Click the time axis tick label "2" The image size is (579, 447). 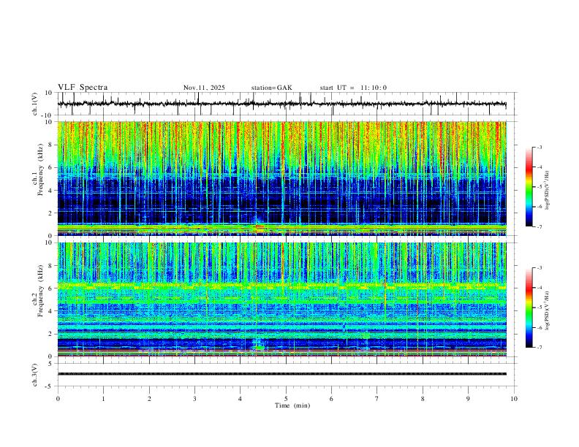coord(149,399)
